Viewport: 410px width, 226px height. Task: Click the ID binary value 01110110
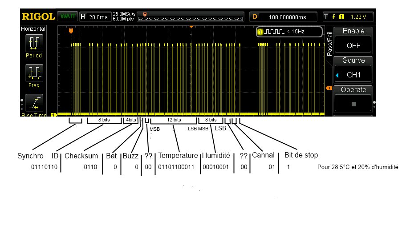[x=44, y=167]
